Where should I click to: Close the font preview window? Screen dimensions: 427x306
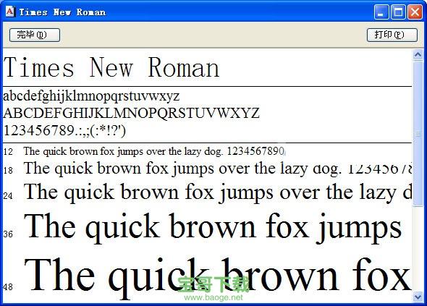pyautogui.click(x=415, y=12)
